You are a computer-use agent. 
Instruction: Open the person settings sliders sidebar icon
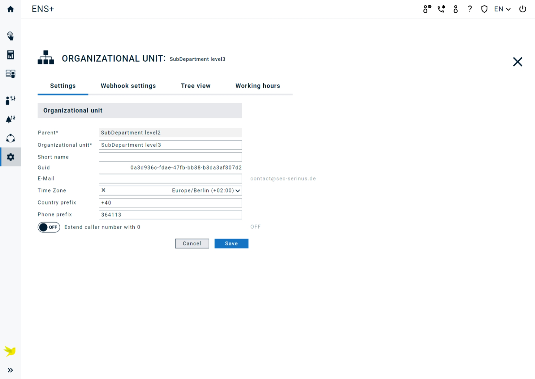pos(10,100)
